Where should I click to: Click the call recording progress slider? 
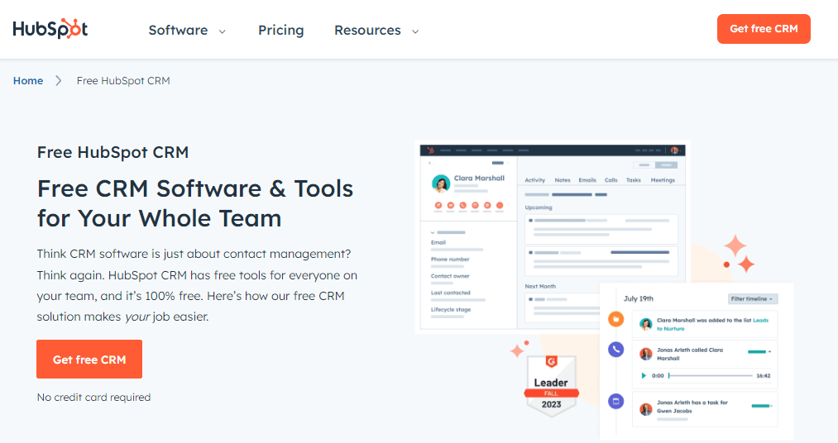click(x=711, y=376)
